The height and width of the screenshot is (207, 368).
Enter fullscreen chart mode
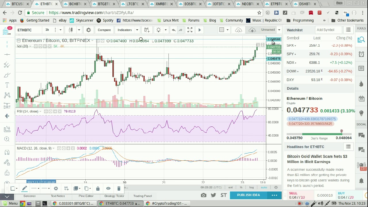click(x=190, y=30)
